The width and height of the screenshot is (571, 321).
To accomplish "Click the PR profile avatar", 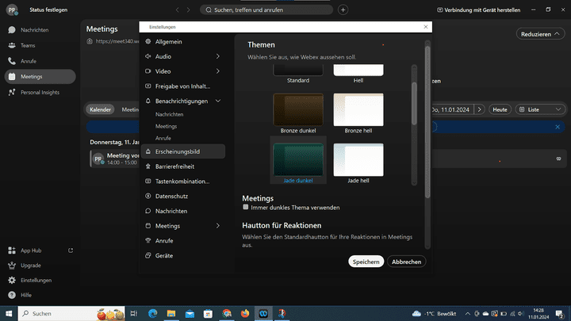I will 12,10.
